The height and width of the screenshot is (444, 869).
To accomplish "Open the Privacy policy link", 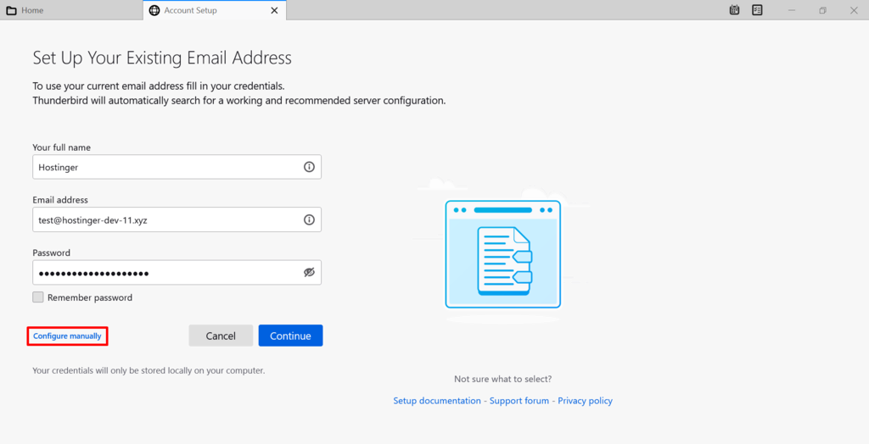I will tap(586, 401).
